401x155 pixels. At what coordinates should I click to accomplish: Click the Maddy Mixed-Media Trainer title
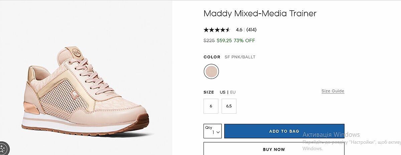coord(260,14)
